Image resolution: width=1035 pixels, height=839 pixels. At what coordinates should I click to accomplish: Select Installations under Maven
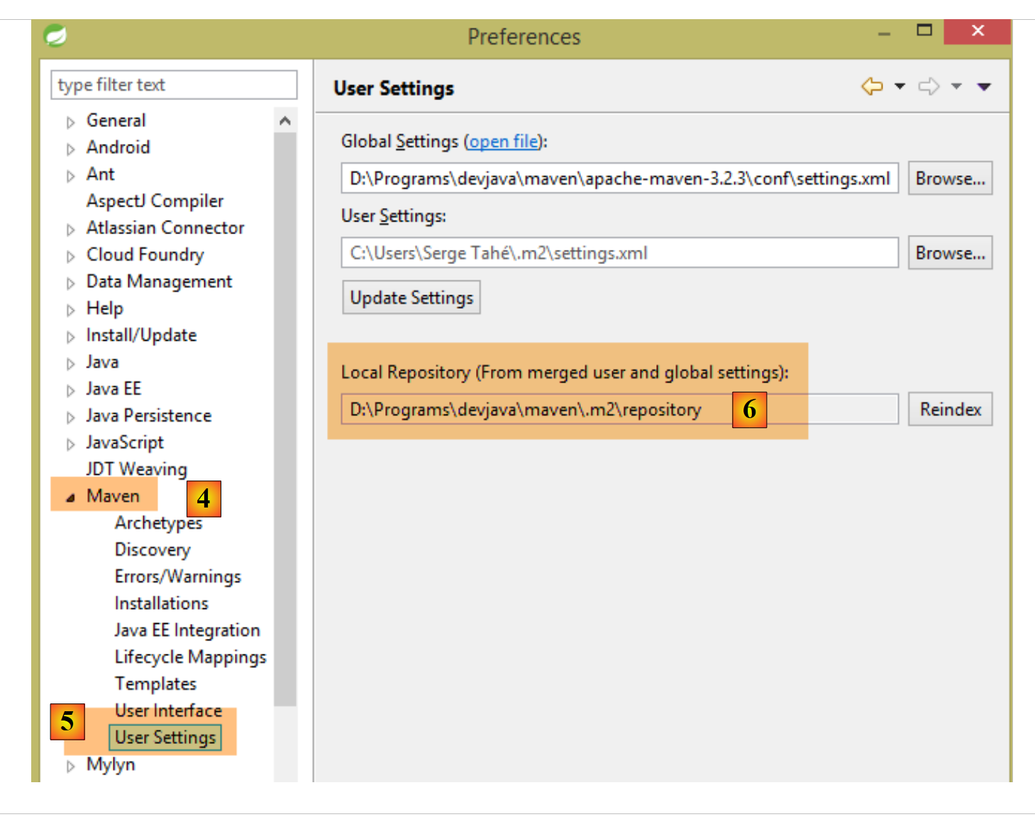162,603
